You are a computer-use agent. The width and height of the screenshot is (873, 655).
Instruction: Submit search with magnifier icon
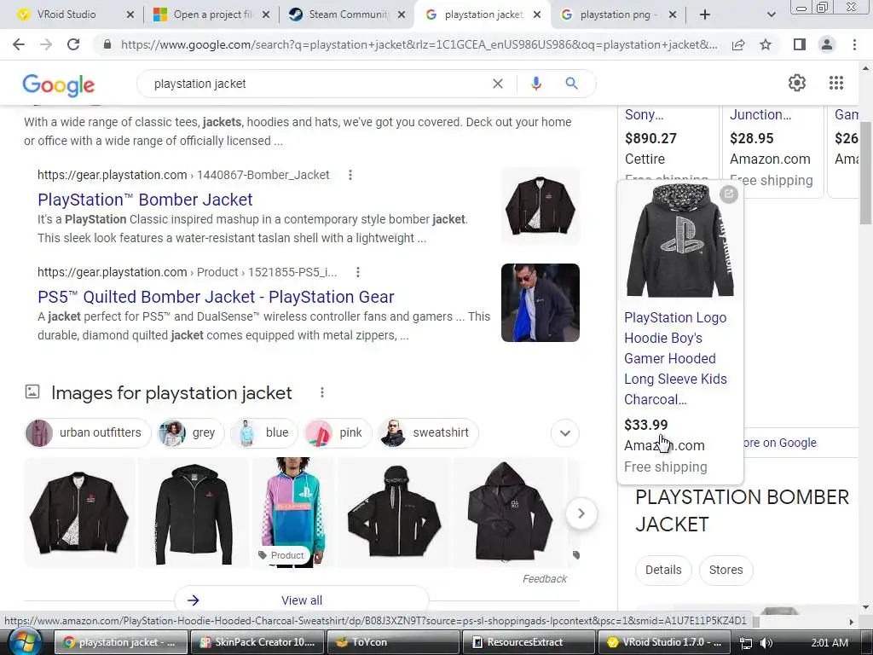click(571, 84)
